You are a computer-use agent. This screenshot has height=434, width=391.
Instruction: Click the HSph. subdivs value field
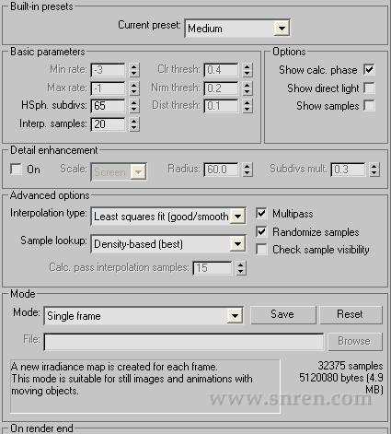(x=108, y=106)
